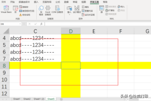
Task: Select cell C6 with abcd----1234----
Action: click(x=35, y=52)
